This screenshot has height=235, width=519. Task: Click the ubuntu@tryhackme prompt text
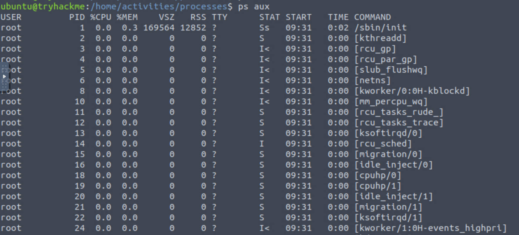(x=43, y=6)
